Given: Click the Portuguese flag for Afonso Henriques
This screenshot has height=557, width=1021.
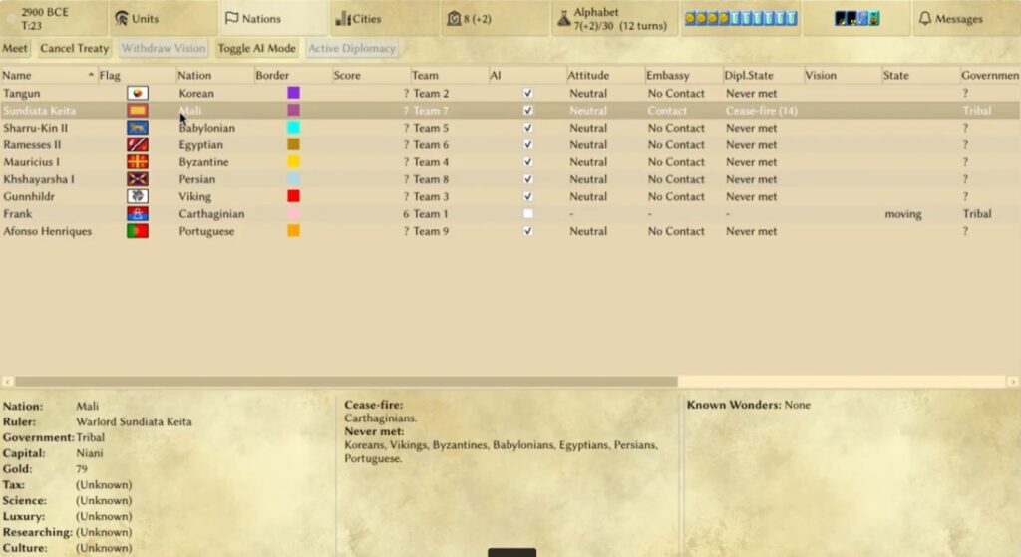Looking at the screenshot, I should (138, 231).
